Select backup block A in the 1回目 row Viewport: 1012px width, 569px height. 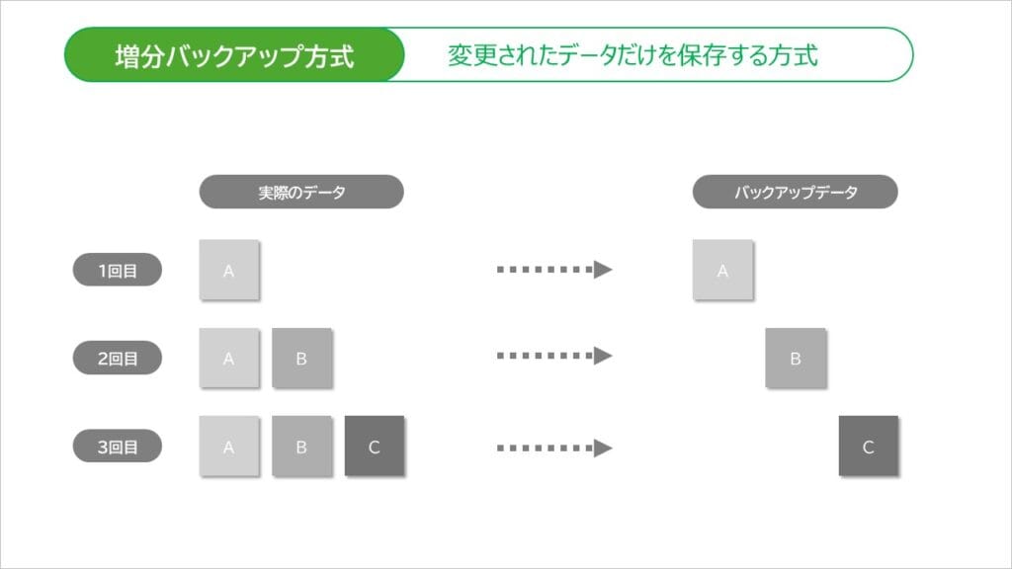(x=722, y=270)
